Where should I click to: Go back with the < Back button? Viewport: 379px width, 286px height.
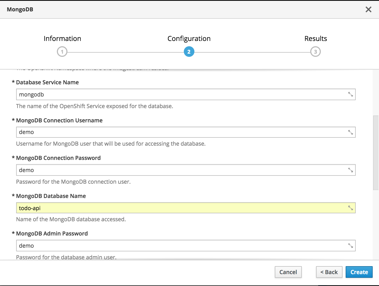329,272
